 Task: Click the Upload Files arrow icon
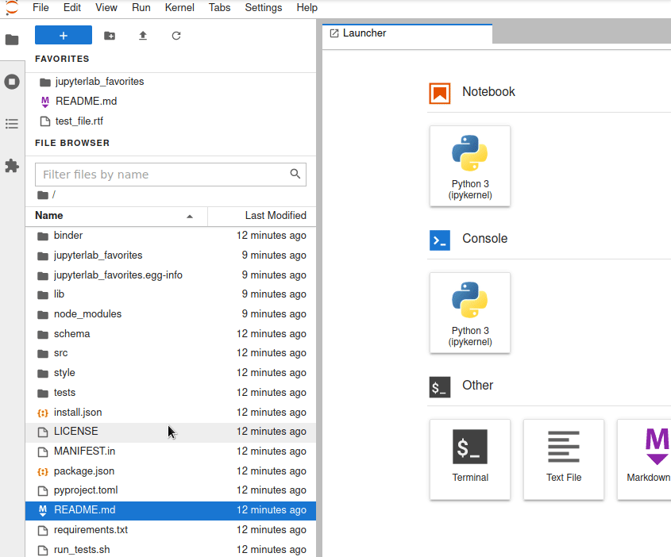point(143,36)
